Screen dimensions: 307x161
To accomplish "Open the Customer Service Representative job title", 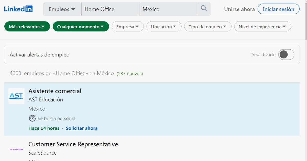I will (x=73, y=144).
